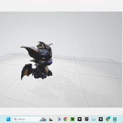Open Task View from the taskbar
The width and height of the screenshot is (123, 123).
click(51, 119)
